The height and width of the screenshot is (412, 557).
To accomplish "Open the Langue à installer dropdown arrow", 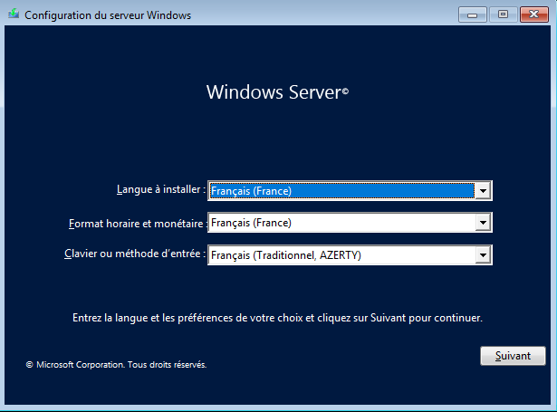I will (x=484, y=191).
